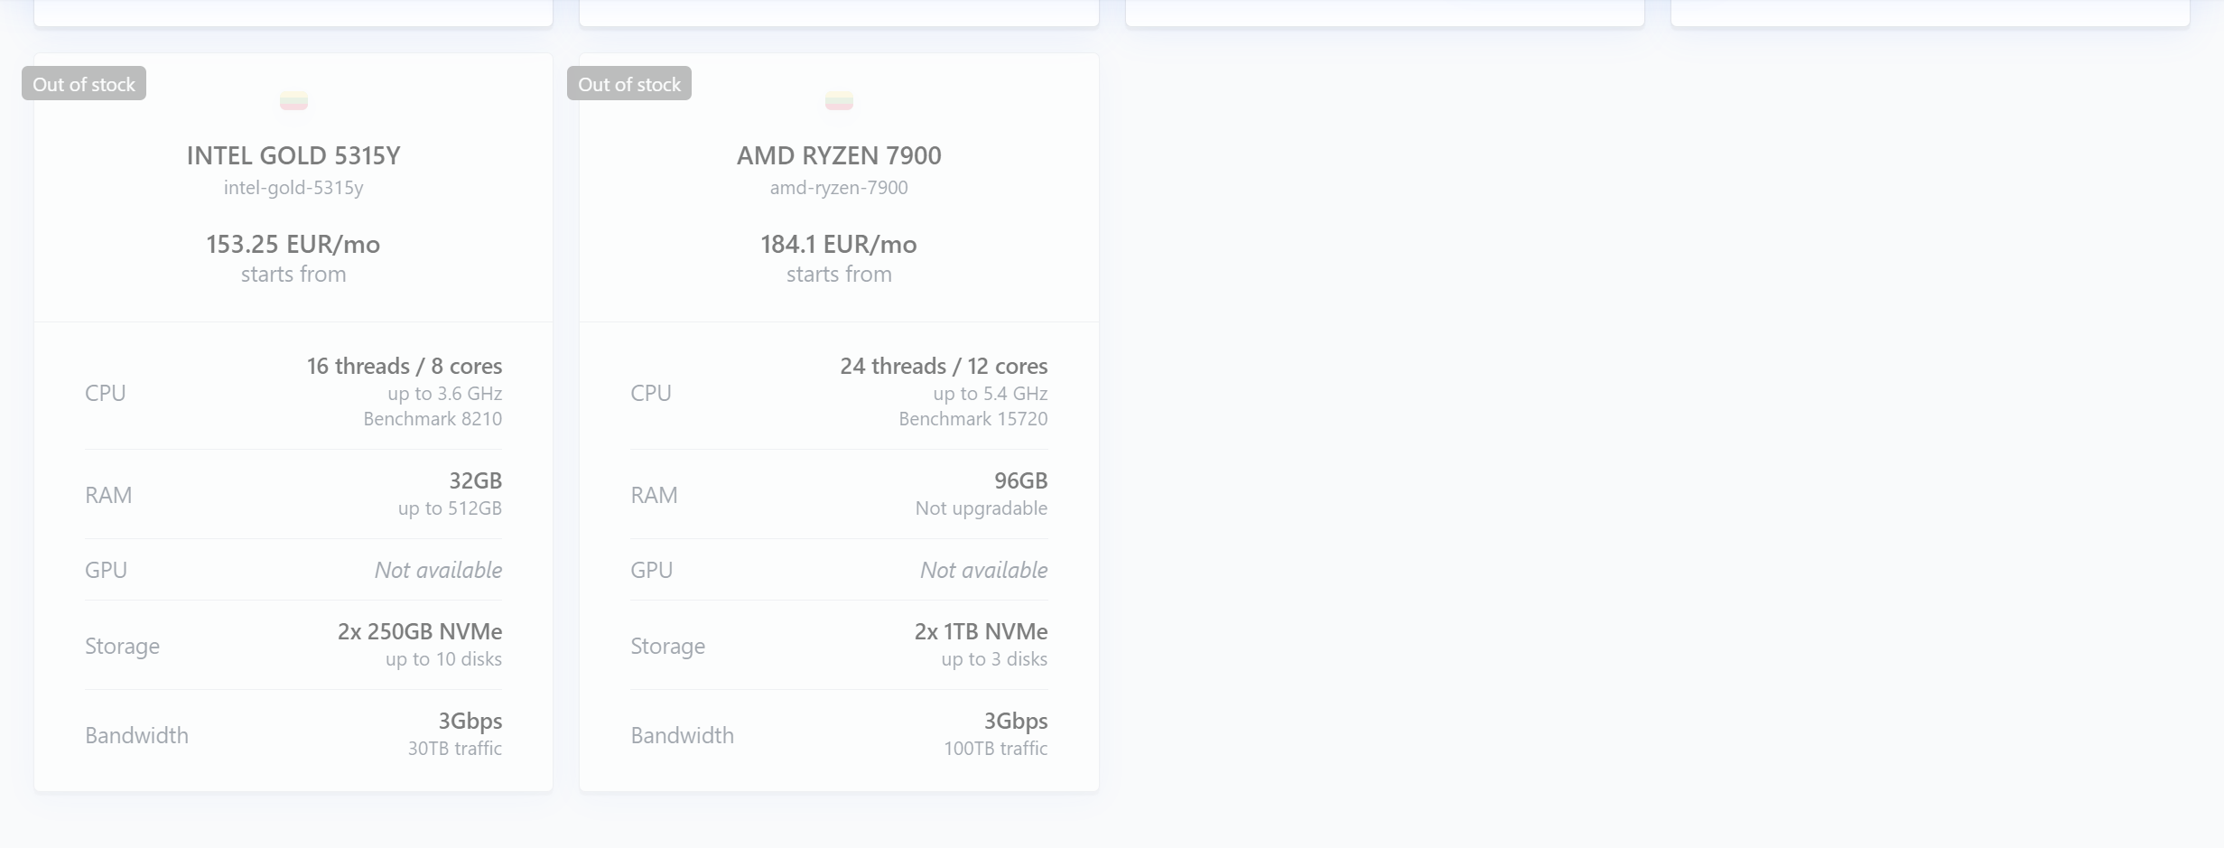Image resolution: width=2224 pixels, height=848 pixels.
Task: Click the Out of stock badge on Intel Gold card
Action: [84, 84]
